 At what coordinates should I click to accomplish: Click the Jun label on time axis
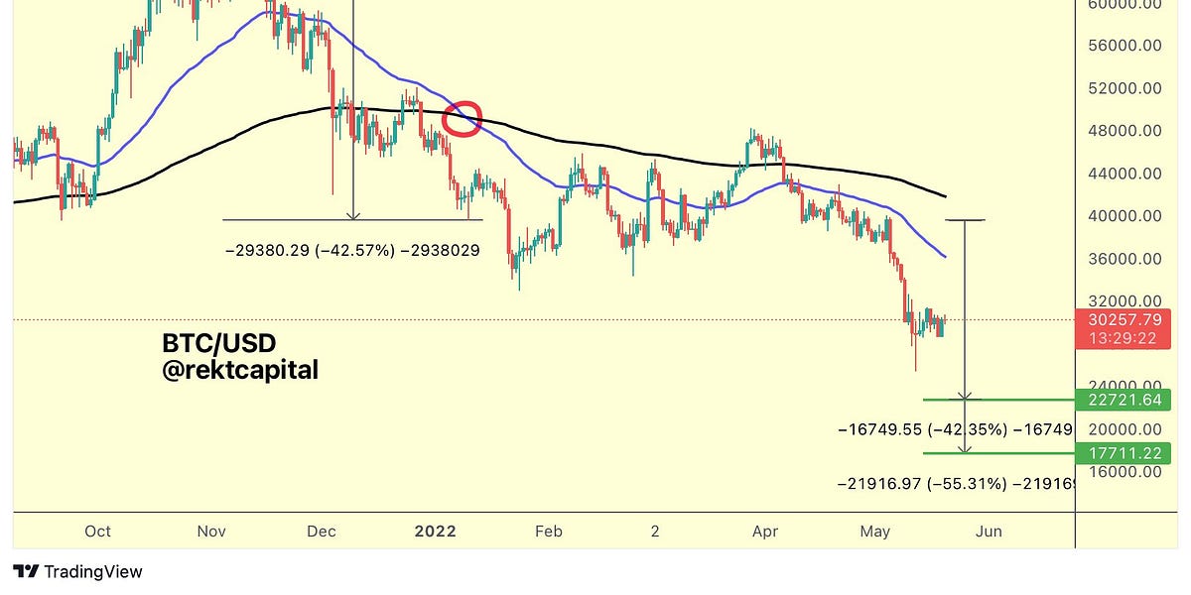[988, 532]
